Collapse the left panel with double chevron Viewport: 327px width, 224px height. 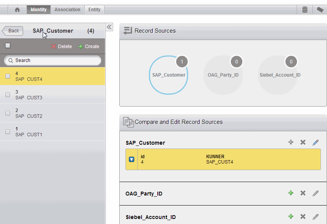[x=109, y=27]
